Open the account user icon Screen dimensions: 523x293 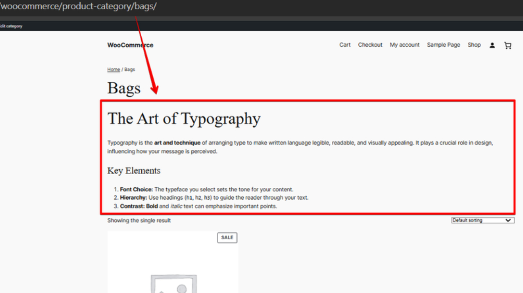coord(492,45)
